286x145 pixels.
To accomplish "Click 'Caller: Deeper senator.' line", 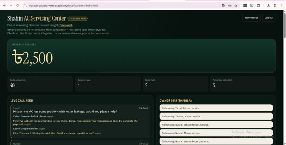I will click(x=26, y=129).
